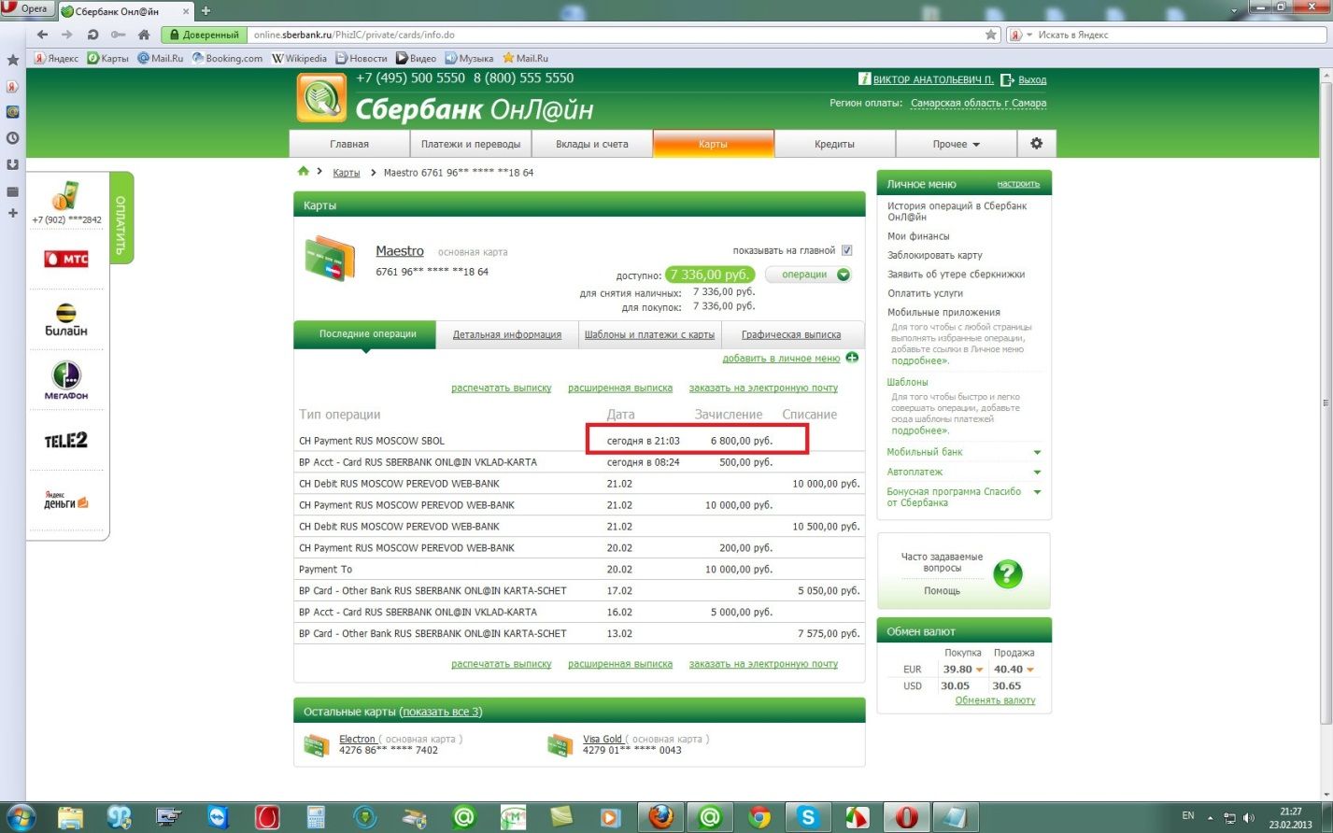Click показать все 3 cards link
This screenshot has height=833, width=1333.
tap(441, 712)
